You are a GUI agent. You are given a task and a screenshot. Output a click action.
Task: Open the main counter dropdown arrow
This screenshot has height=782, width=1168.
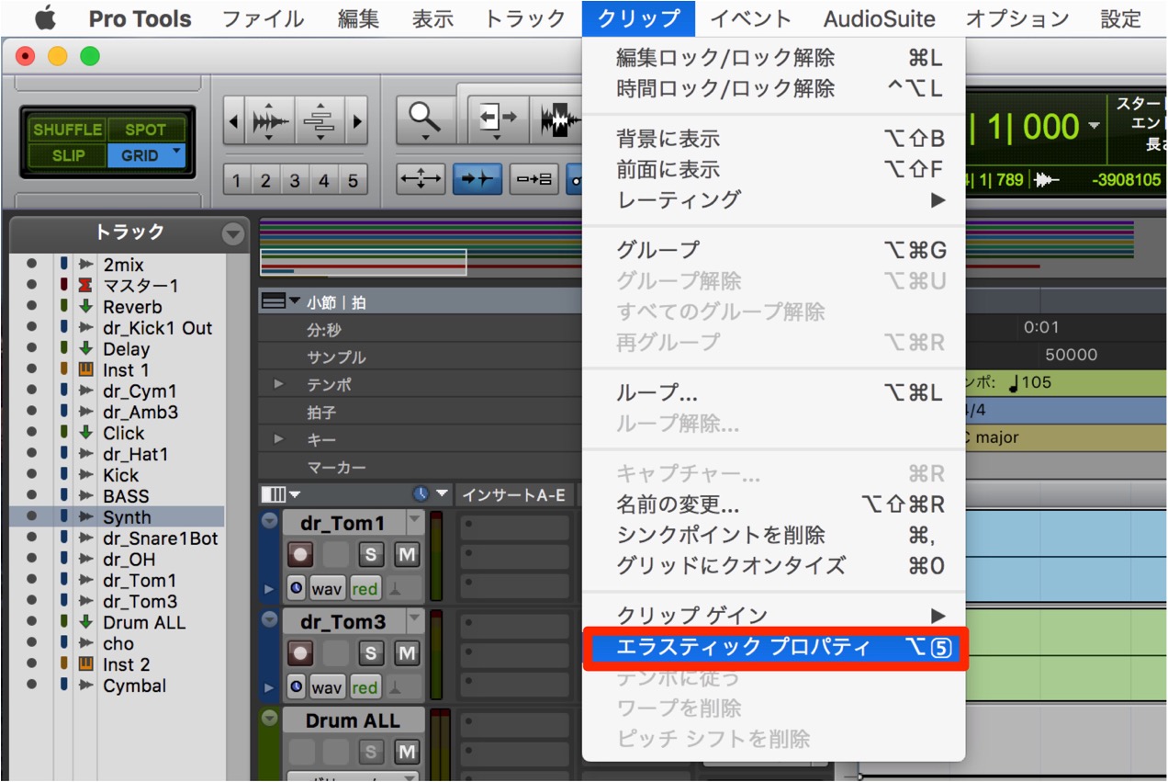point(1093,126)
